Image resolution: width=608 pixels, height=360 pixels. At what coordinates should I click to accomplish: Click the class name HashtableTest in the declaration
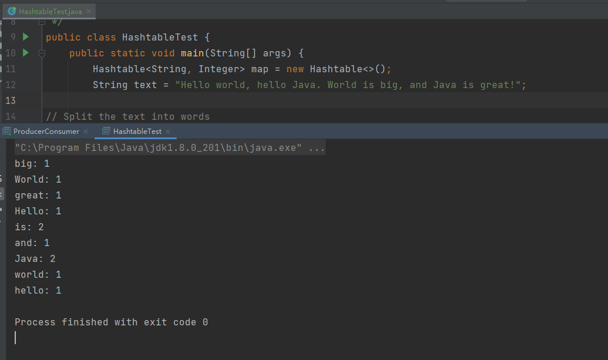(160, 37)
